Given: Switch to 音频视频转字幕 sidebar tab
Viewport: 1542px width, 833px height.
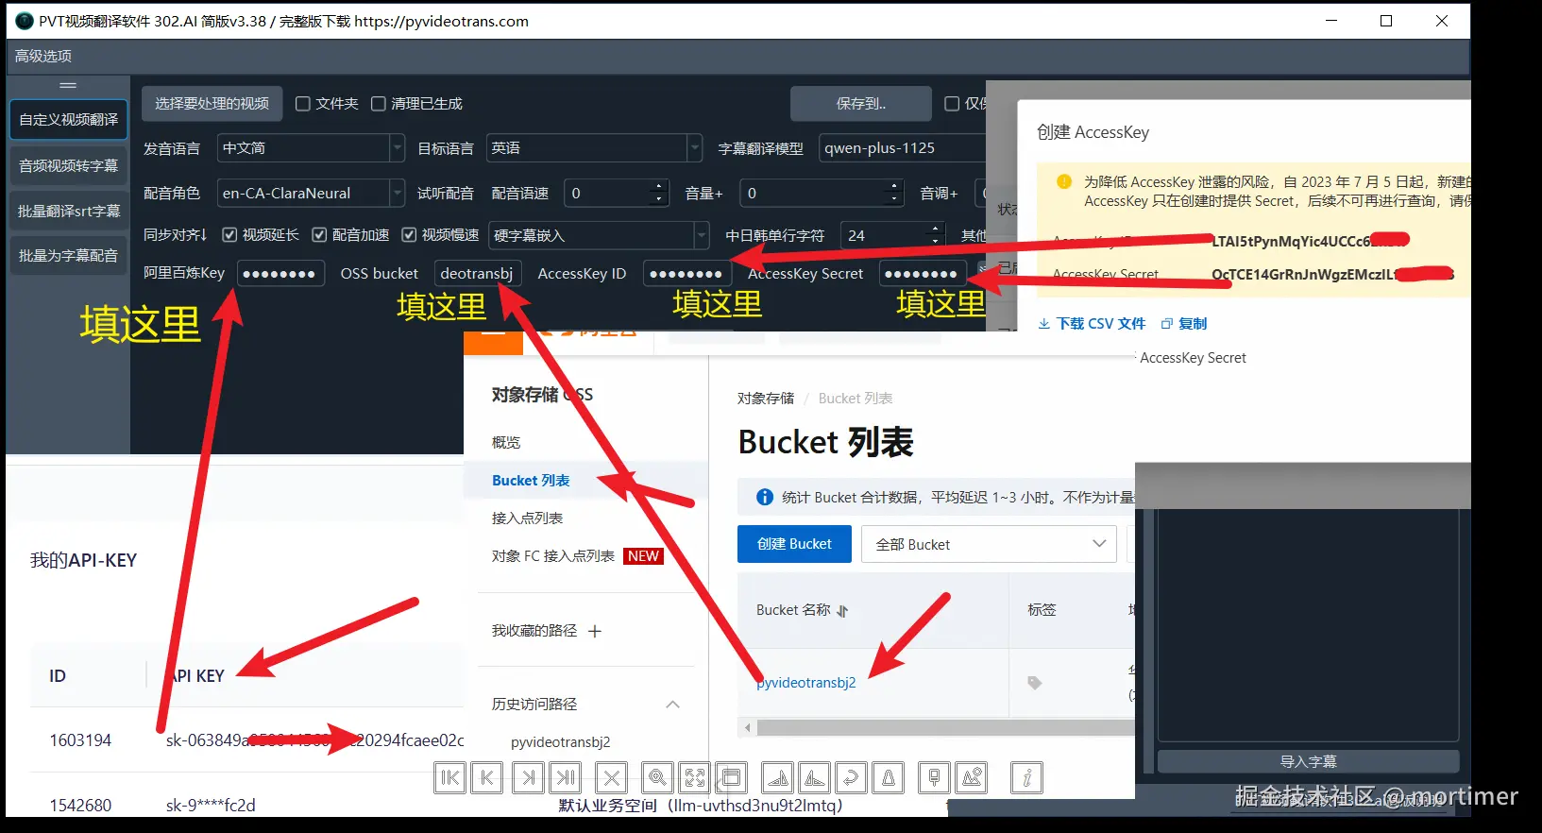Looking at the screenshot, I should pyautogui.click(x=69, y=165).
